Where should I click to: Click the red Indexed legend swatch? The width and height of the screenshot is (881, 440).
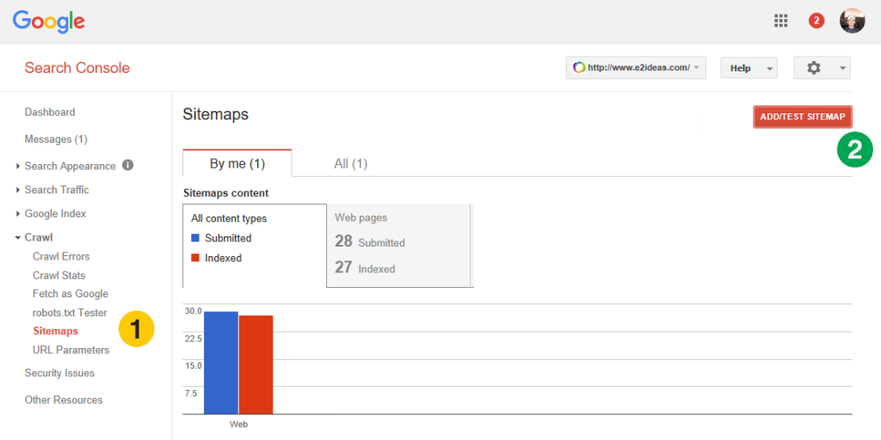tap(195, 258)
